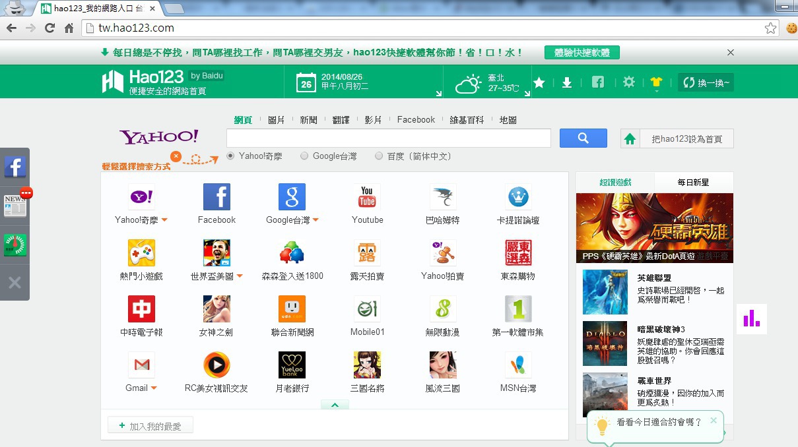Expand the Google台灣 orange dropdown arrow
The width and height of the screenshot is (798, 447).
[x=316, y=220]
